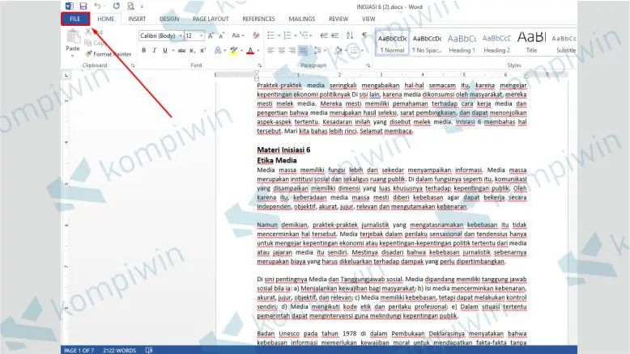Switch to the DESIGN tab
Image resolution: width=630 pixels, height=354 pixels.
tap(169, 19)
